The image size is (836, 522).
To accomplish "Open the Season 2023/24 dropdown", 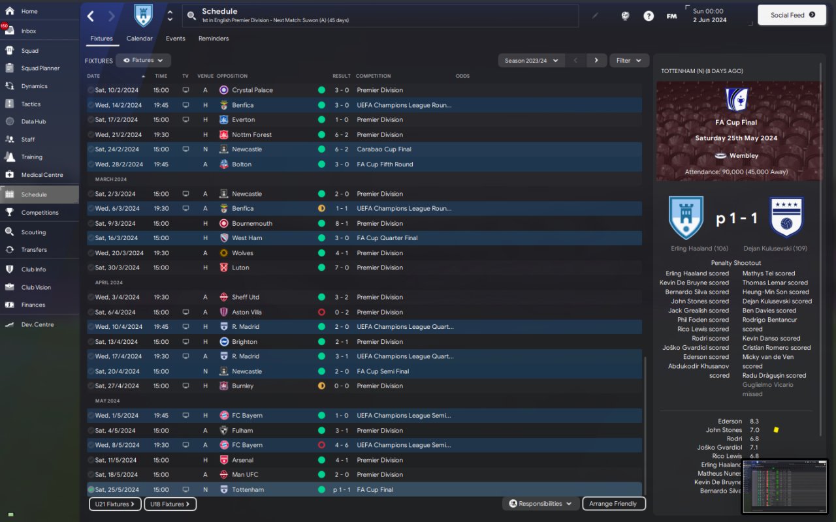I will [532, 61].
